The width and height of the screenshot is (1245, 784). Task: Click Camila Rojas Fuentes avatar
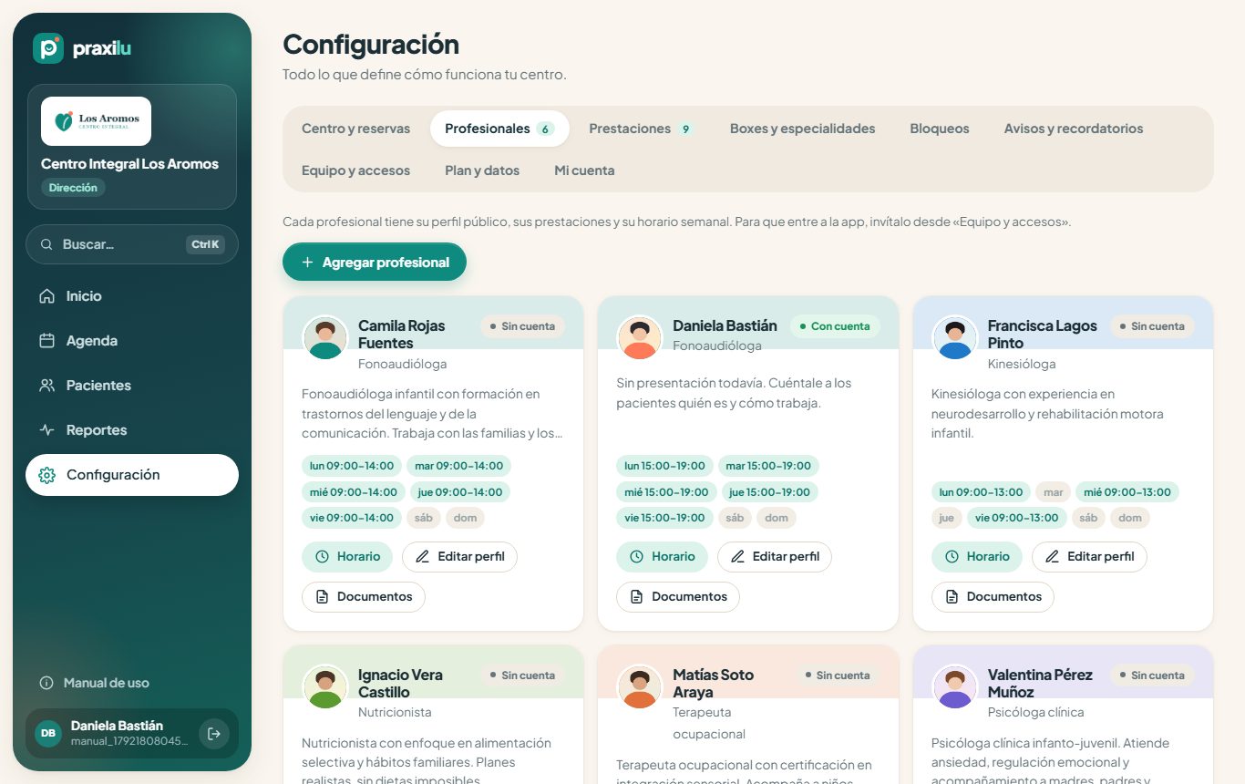(325, 338)
